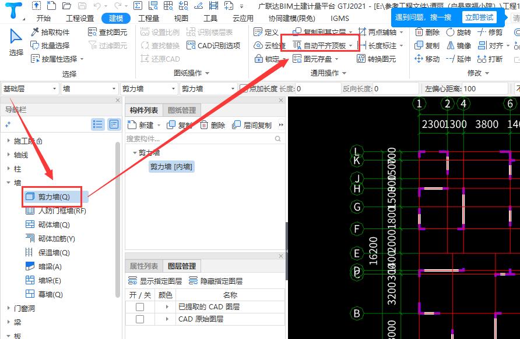This screenshot has height=339, width=520.
Task: Click the 定义 define tool
Action: (266, 32)
